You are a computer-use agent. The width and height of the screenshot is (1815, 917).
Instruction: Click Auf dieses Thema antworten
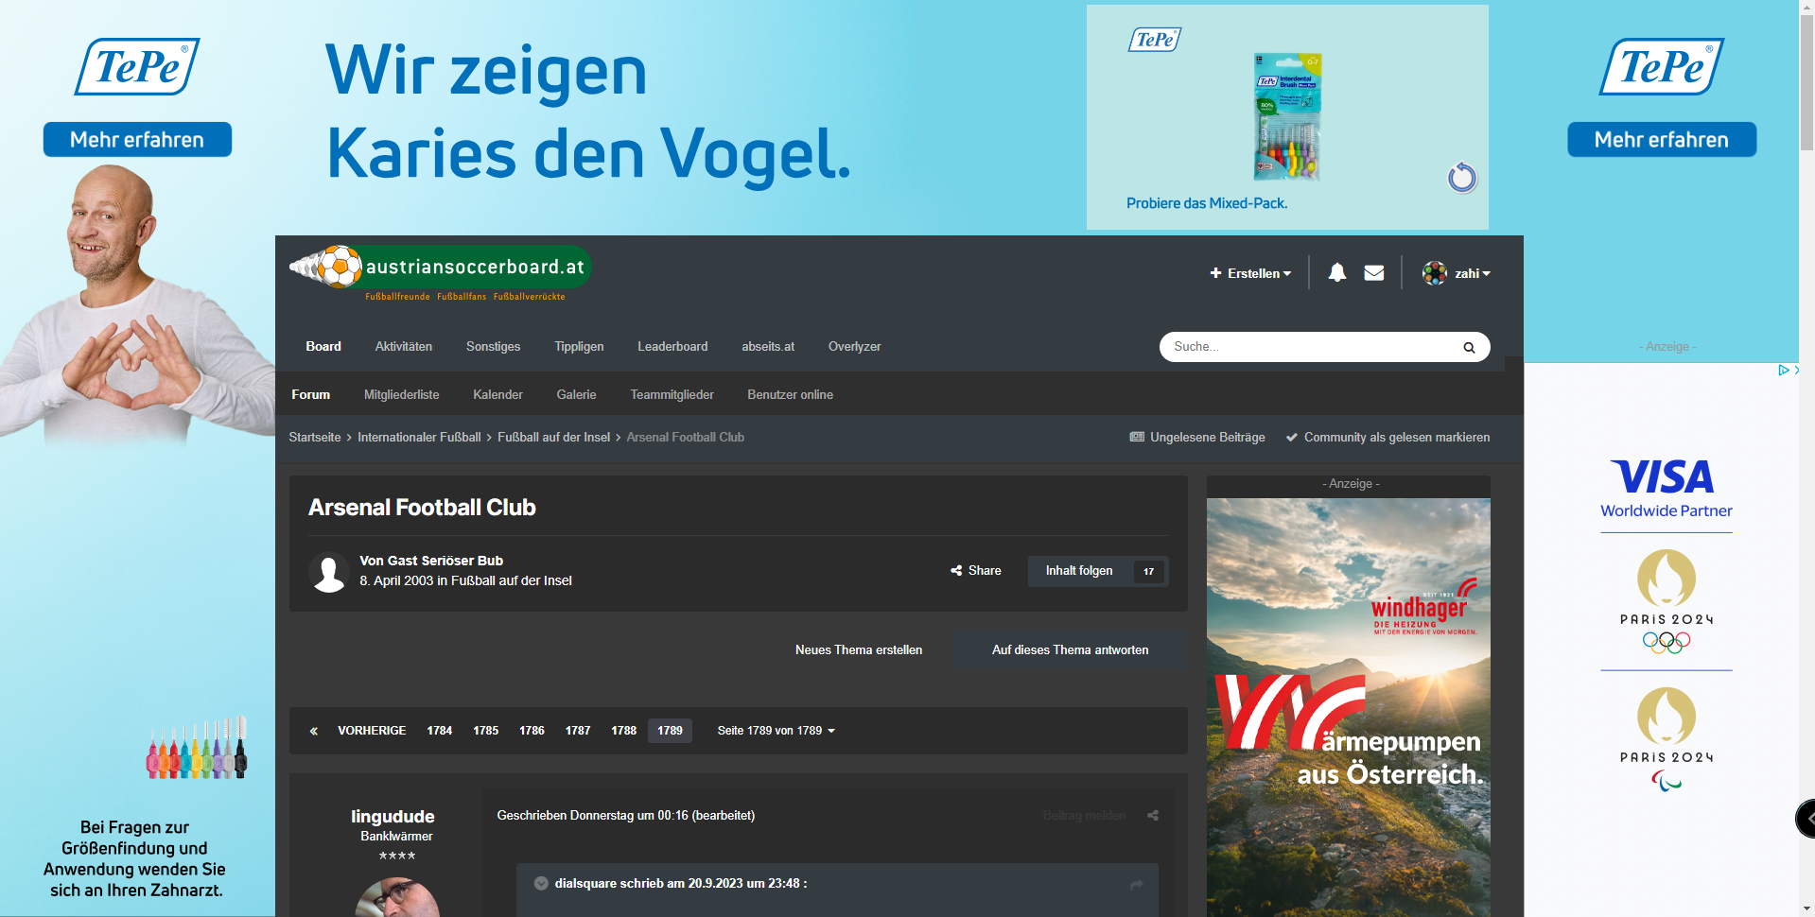coord(1071,650)
